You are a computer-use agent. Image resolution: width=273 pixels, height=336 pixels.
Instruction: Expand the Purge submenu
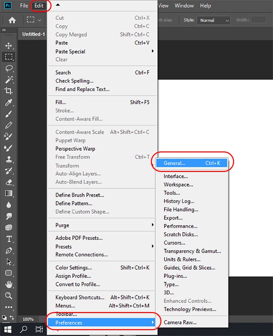102,225
